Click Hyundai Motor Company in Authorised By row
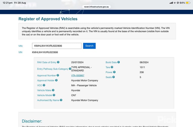The width and height of the screenshot is (193, 127). click(x=84, y=100)
